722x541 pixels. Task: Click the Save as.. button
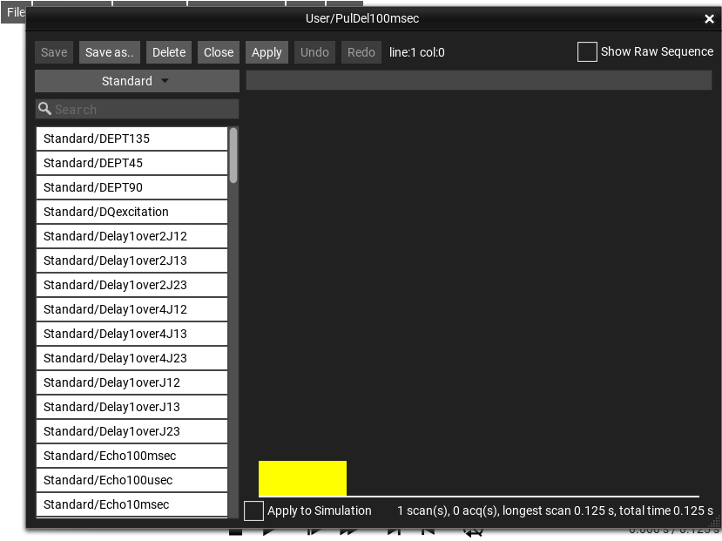click(110, 52)
